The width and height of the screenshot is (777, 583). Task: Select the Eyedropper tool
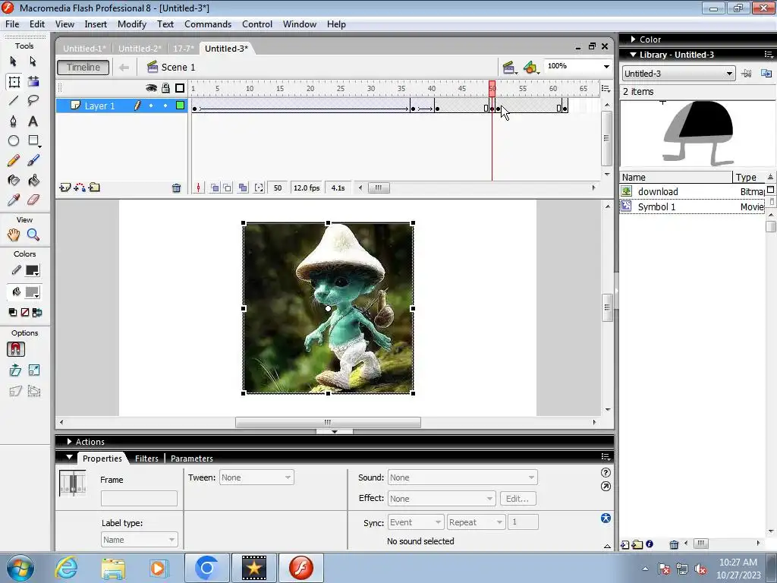coord(14,200)
